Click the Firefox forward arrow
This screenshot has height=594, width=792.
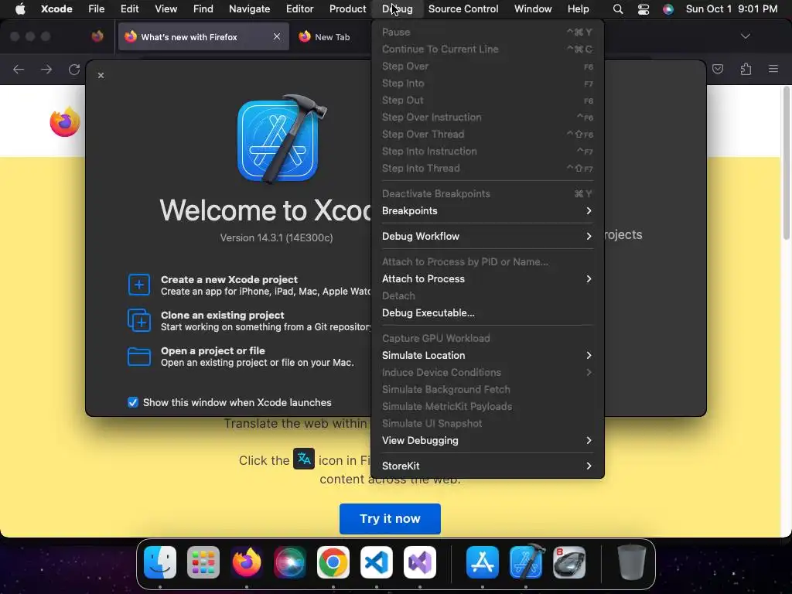pos(46,69)
